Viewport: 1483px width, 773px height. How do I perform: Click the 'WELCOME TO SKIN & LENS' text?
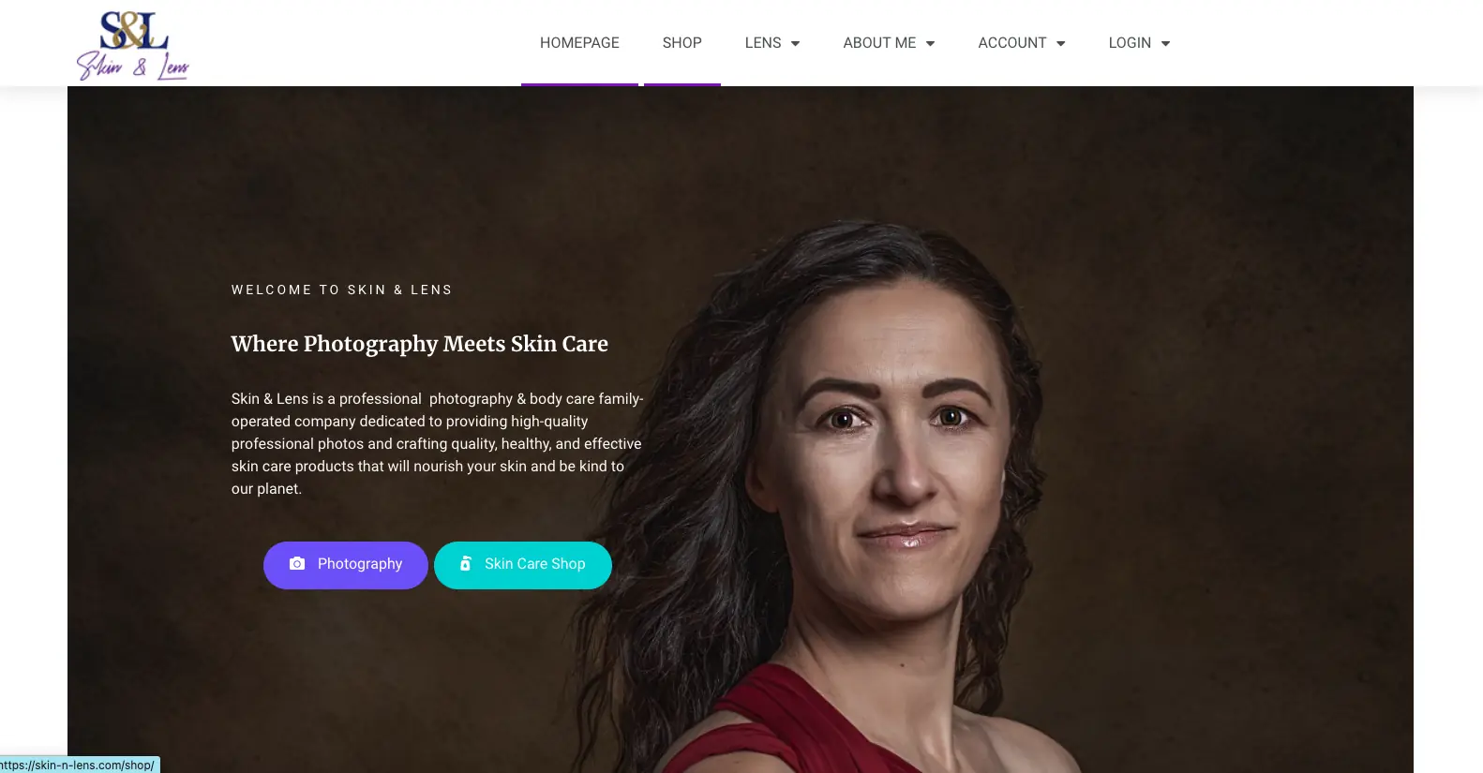(342, 290)
